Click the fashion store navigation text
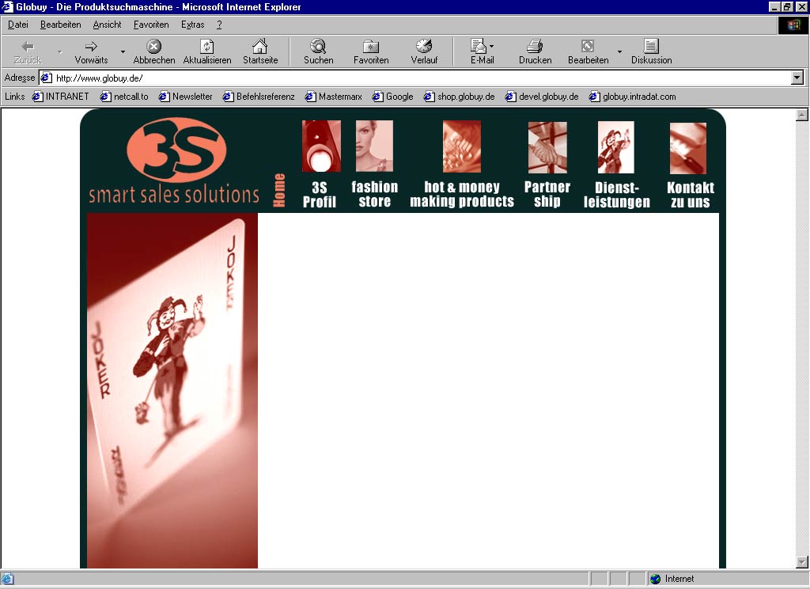The width and height of the screenshot is (810, 589). [374, 194]
